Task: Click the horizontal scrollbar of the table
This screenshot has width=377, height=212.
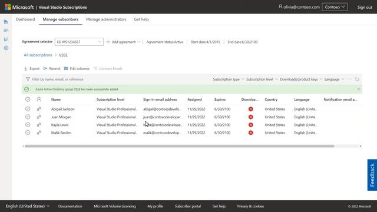Action: (x=180, y=146)
